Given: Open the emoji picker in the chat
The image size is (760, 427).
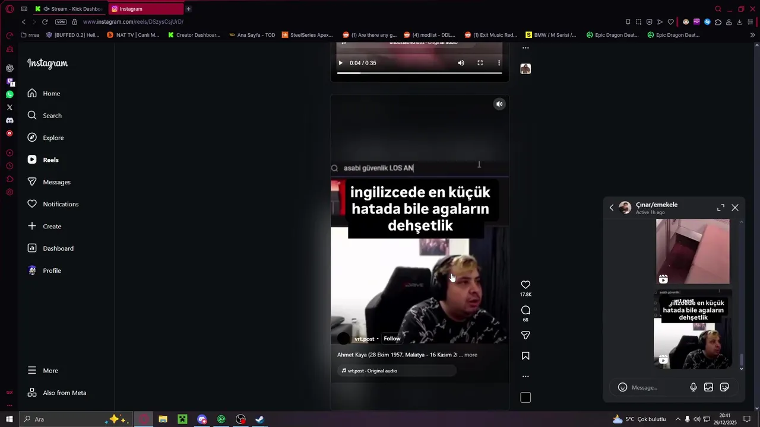Looking at the screenshot, I should (x=622, y=387).
